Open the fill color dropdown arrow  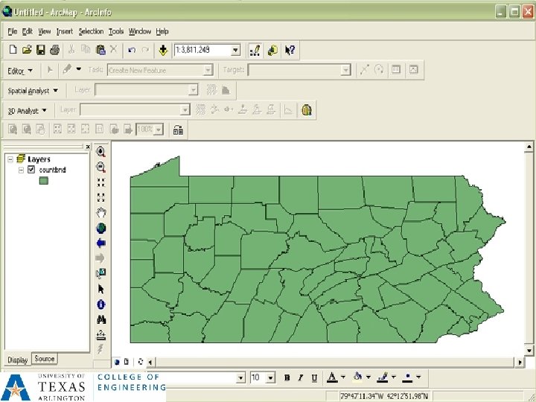point(368,377)
